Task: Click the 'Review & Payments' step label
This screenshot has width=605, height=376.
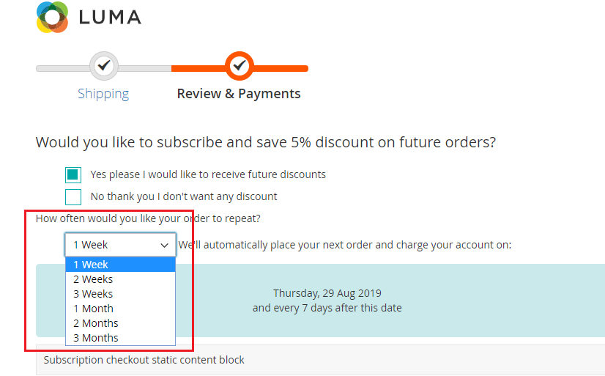Action: (x=239, y=94)
